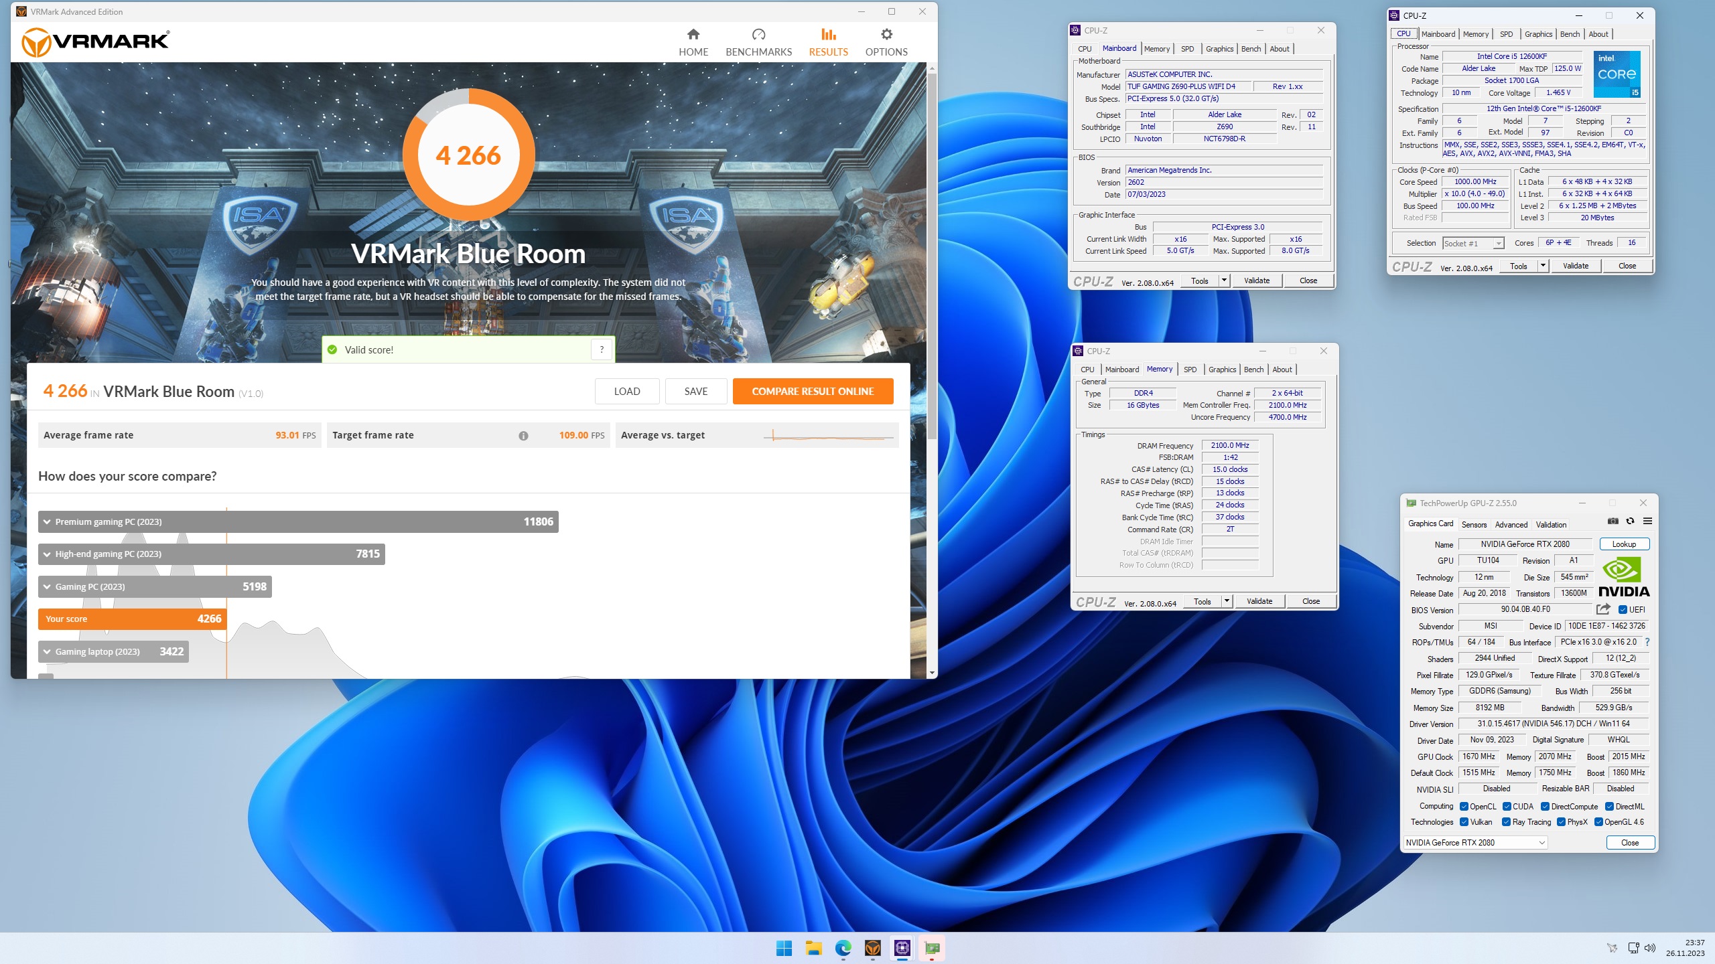Click the Intel Core i5 logo in CPU-Z
Image resolution: width=1715 pixels, height=964 pixels.
click(x=1617, y=74)
